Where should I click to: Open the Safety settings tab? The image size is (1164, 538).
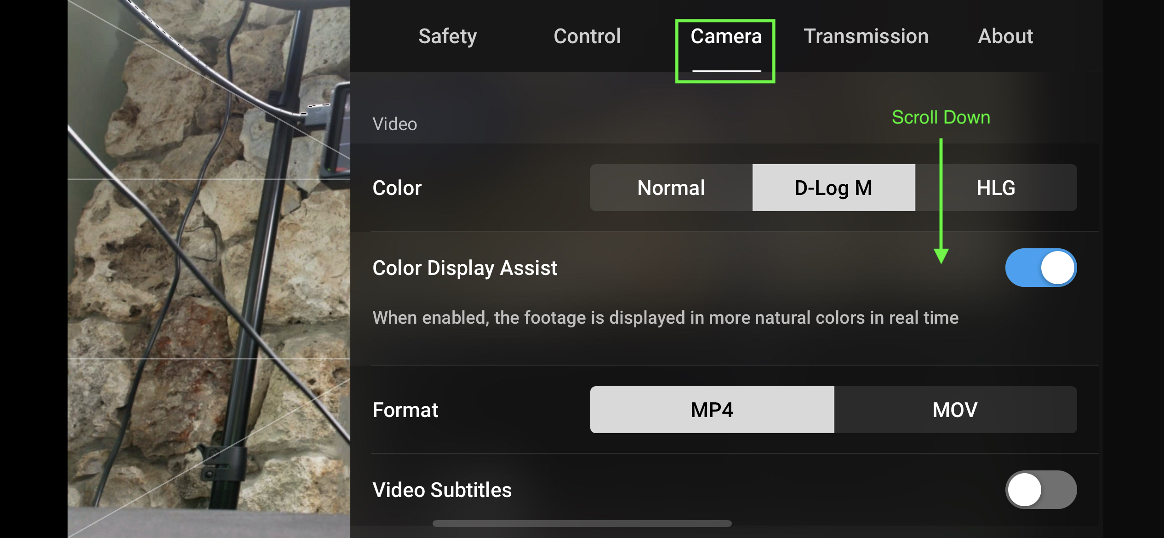pyautogui.click(x=447, y=36)
